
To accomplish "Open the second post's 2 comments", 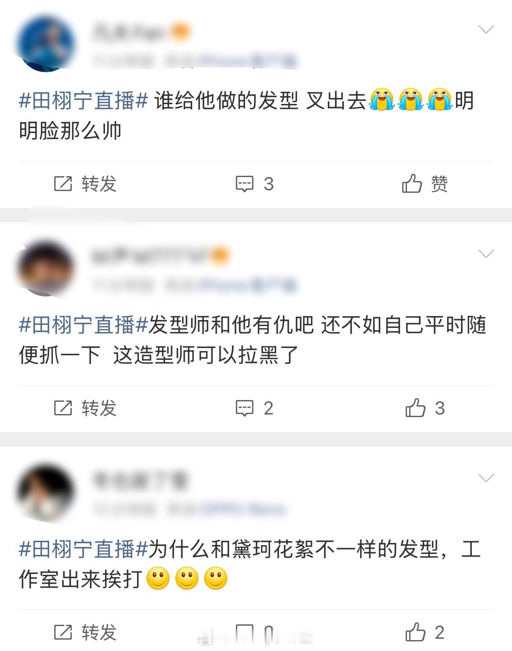I will 254,408.
